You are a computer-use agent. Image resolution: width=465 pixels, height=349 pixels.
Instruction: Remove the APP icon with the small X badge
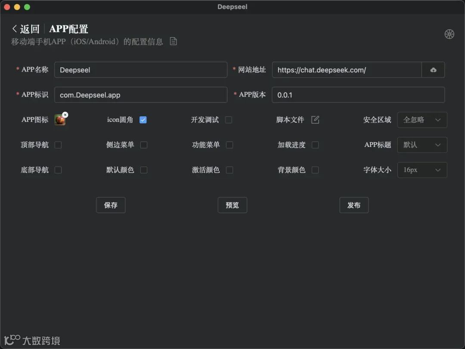point(65,115)
